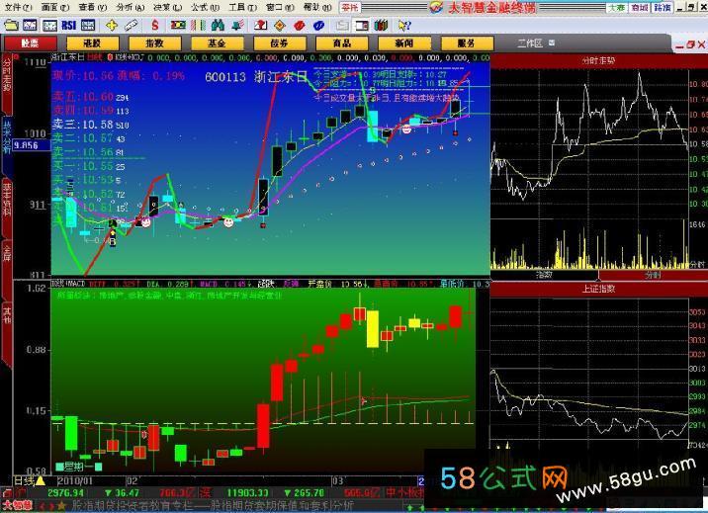Open the 窗口 menu
This screenshot has width=708, height=513.
click(x=280, y=8)
